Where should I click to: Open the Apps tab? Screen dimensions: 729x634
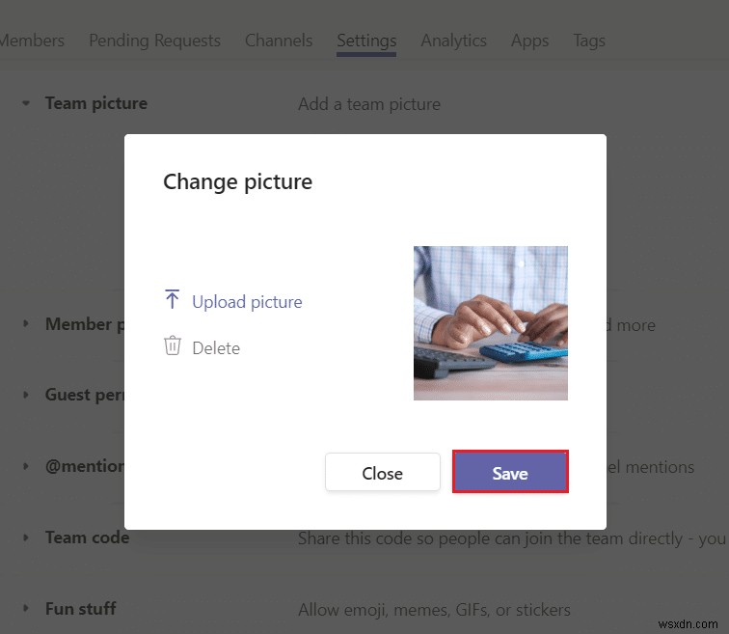(x=529, y=41)
